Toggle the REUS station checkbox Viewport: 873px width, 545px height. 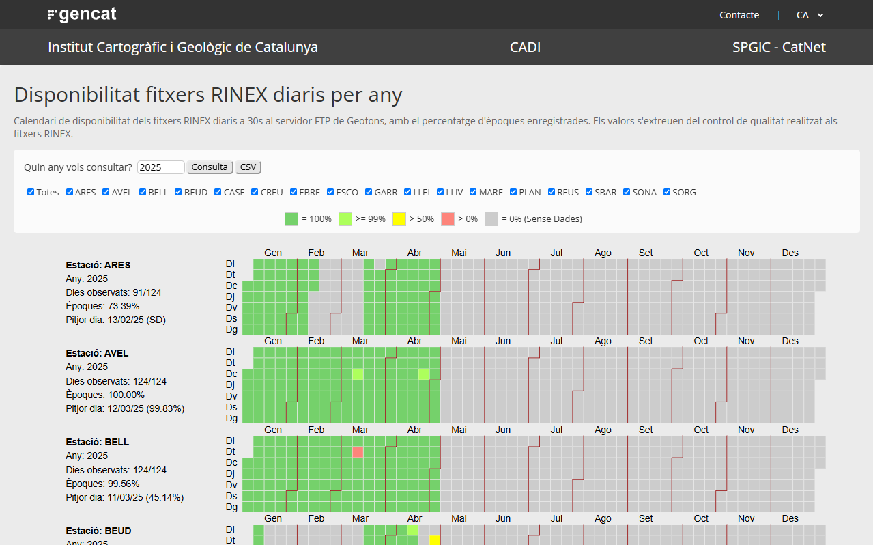pos(552,192)
